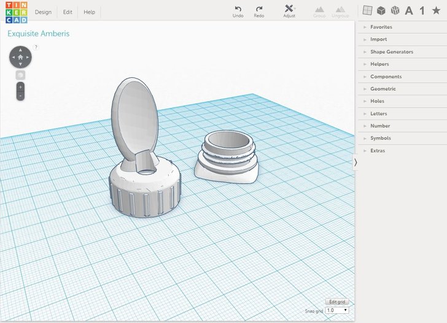This screenshot has height=323, width=447.
Task: Select the solid cube shapes icon
Action: [381, 10]
